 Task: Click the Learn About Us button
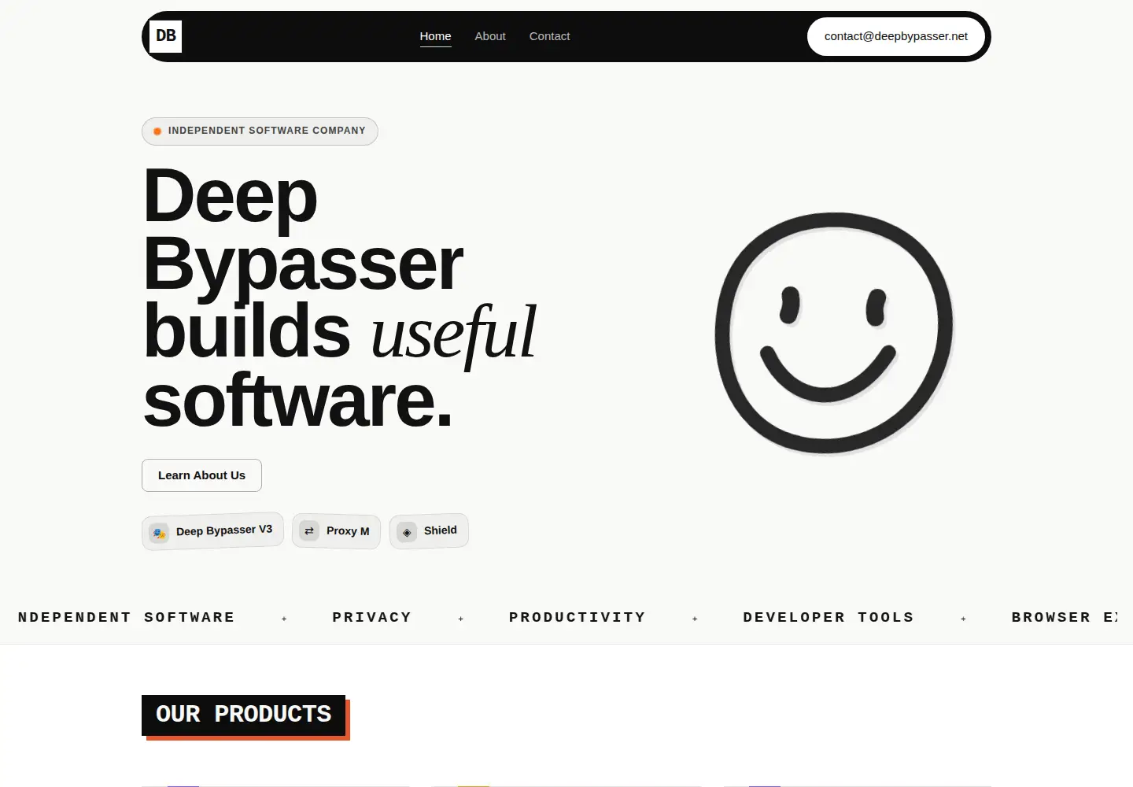point(201,475)
